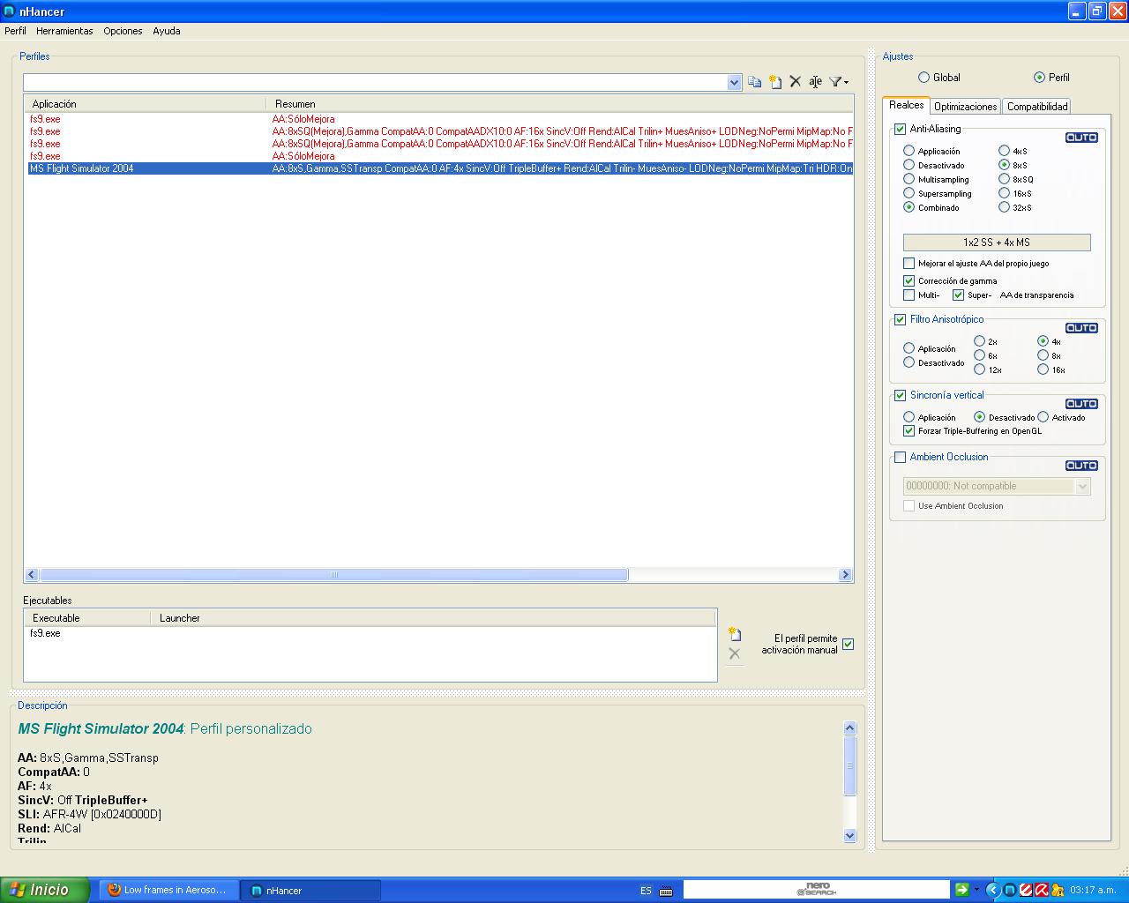The height and width of the screenshot is (903, 1129).
Task: Click the profile list horizontal scrollbar thumb
Action: (x=333, y=575)
